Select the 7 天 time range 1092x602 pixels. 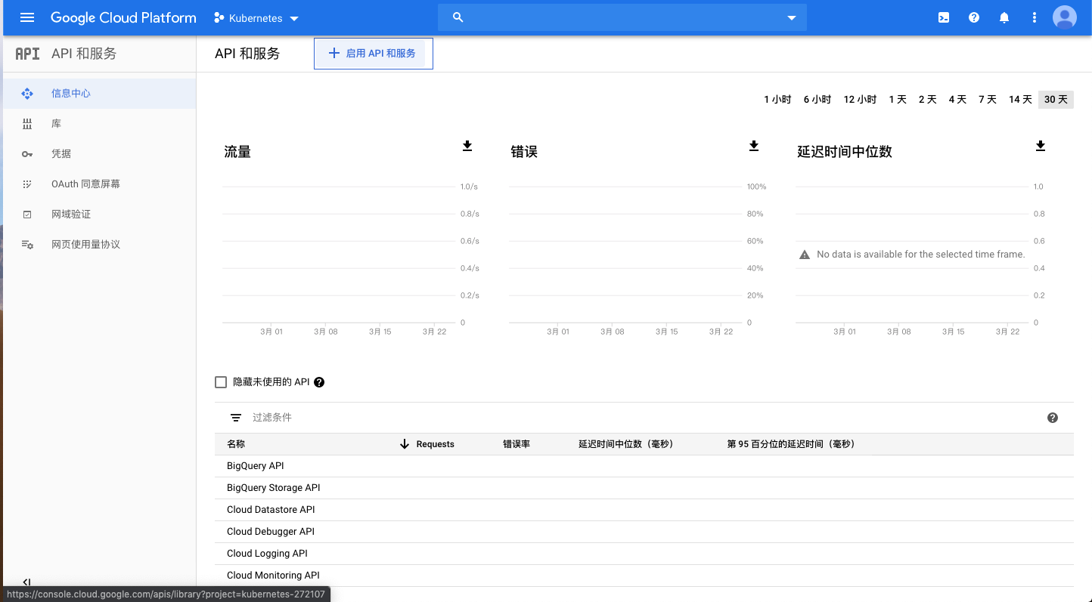988,100
